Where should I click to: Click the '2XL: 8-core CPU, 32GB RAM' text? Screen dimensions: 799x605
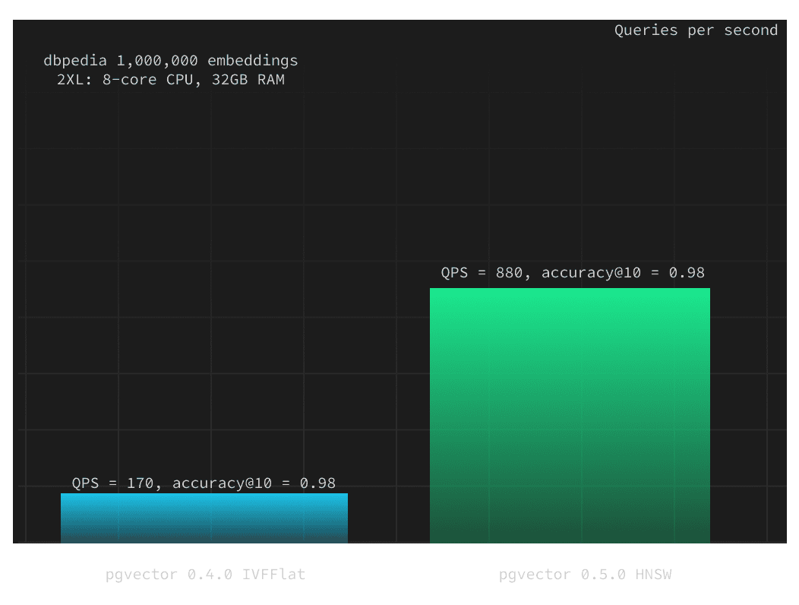point(171,80)
